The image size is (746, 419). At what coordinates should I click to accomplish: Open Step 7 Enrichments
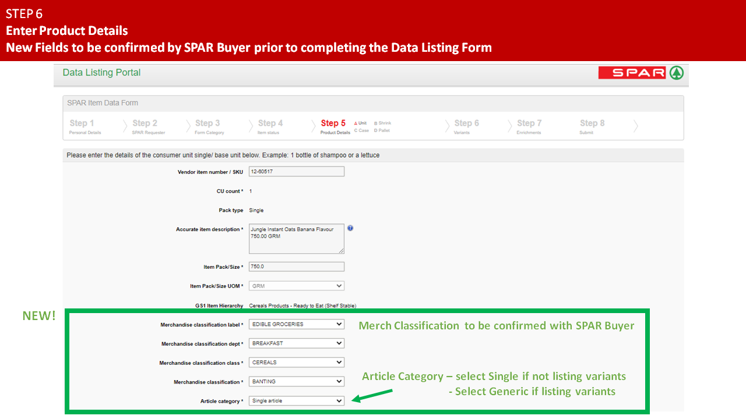pos(529,126)
